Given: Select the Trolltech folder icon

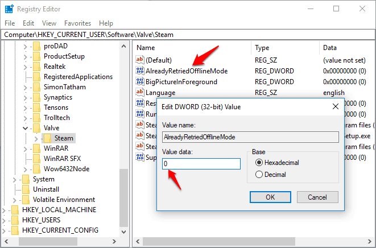Looking at the screenshot, I should [36, 118].
